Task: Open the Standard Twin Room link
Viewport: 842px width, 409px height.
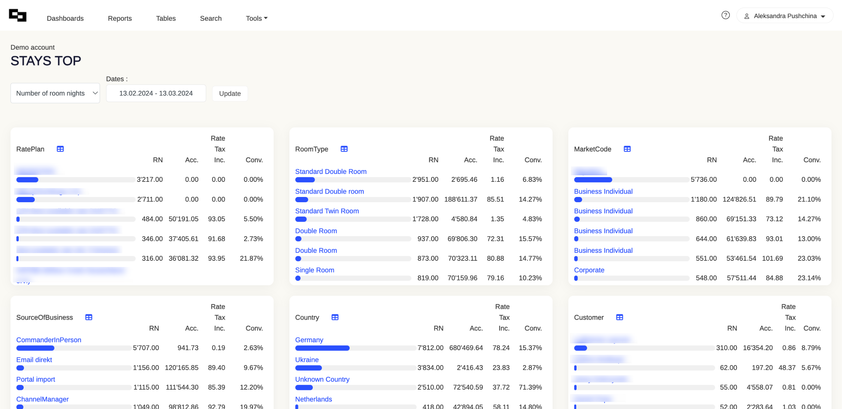Action: point(327,211)
